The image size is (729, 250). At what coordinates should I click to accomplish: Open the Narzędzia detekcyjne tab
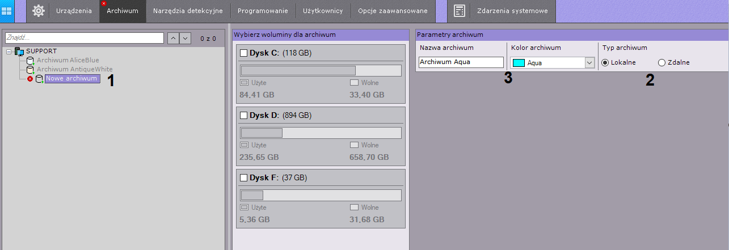188,11
